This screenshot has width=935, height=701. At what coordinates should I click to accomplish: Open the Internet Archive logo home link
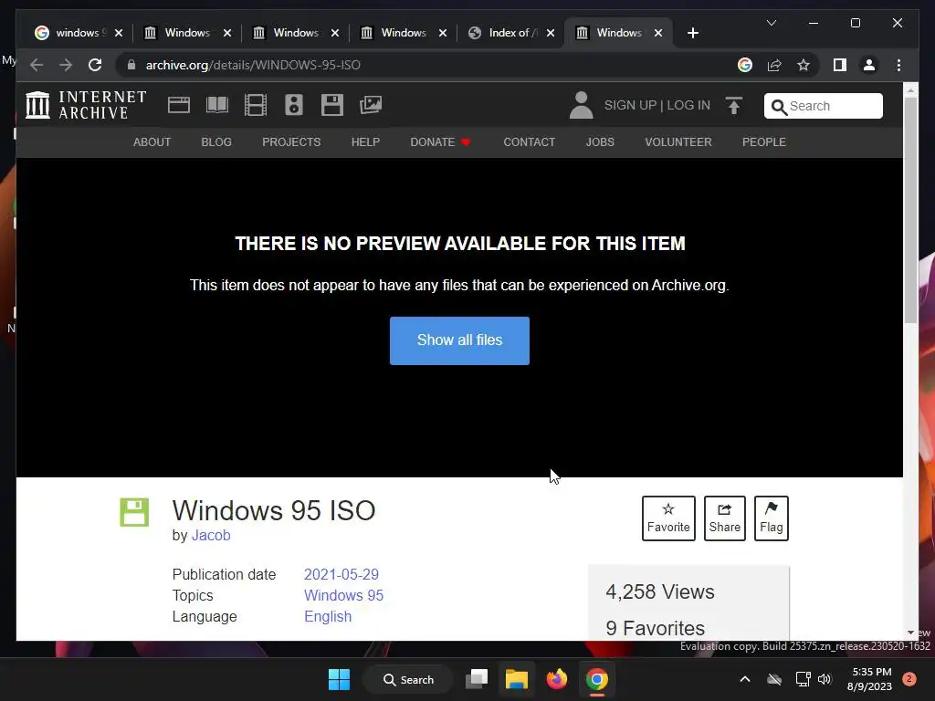pos(86,105)
